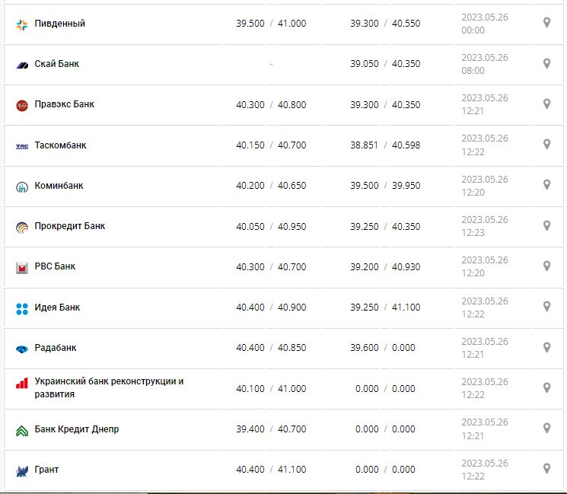Image resolution: width=567 pixels, height=494 pixels.
Task: Open the Скай Банк name link
Action: [x=57, y=64]
